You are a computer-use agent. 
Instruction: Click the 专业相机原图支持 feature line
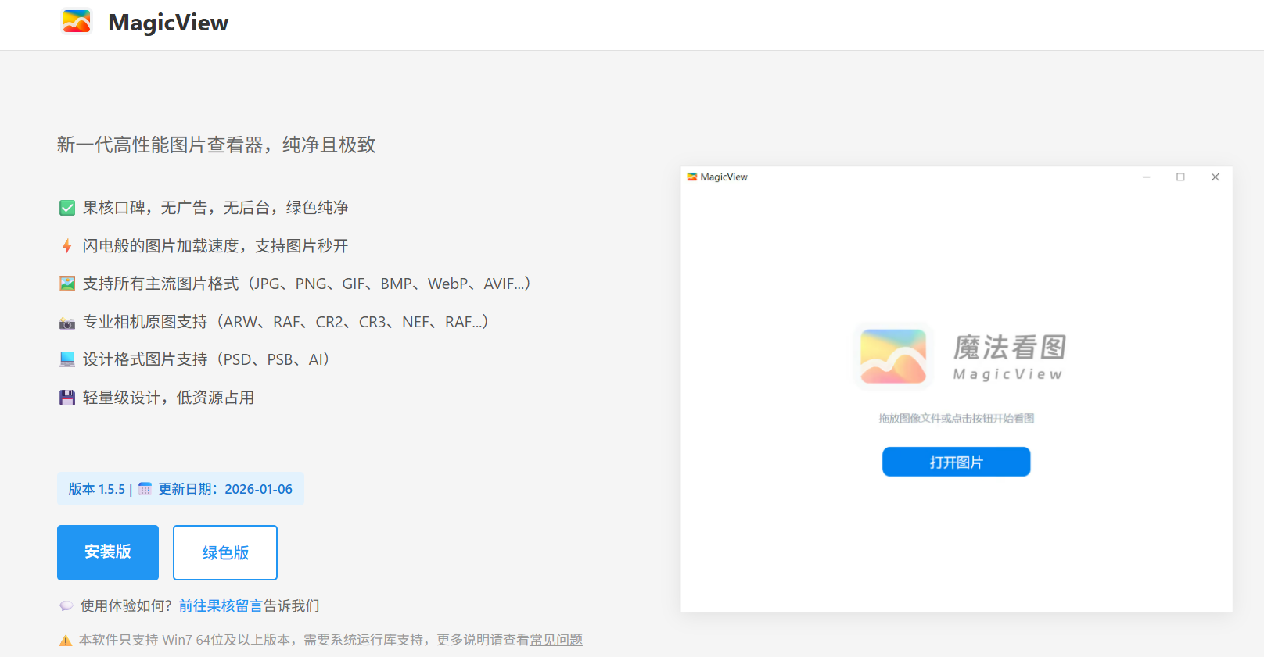pyautogui.click(x=285, y=322)
